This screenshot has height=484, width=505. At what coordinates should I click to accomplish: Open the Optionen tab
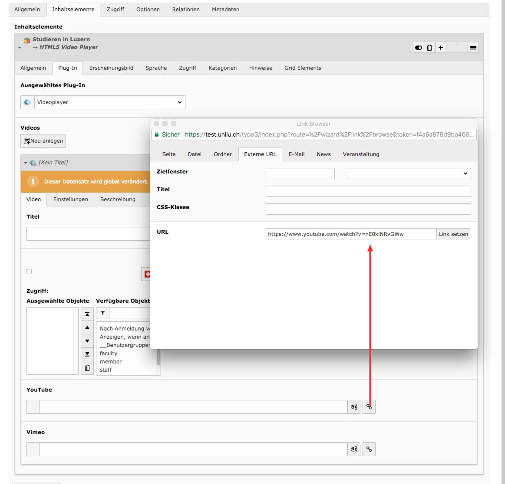[148, 10]
